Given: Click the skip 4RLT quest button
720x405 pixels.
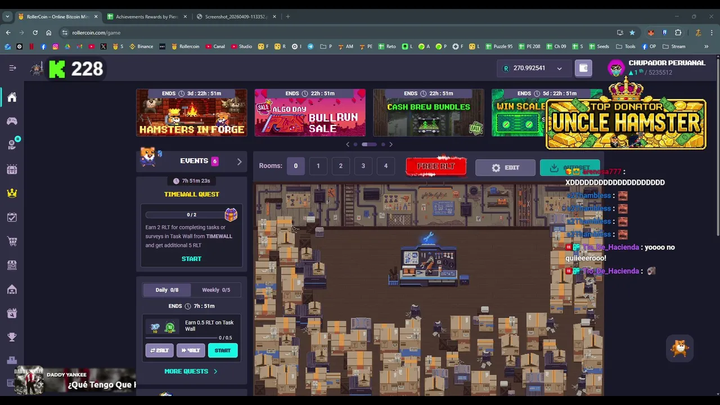Looking at the screenshot, I should (191, 350).
